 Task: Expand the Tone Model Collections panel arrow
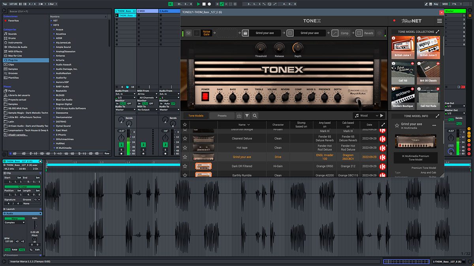(438, 32)
